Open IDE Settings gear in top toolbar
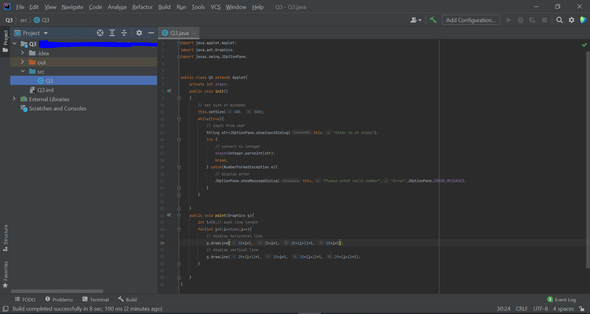This screenshot has width=590, height=314. [x=572, y=20]
